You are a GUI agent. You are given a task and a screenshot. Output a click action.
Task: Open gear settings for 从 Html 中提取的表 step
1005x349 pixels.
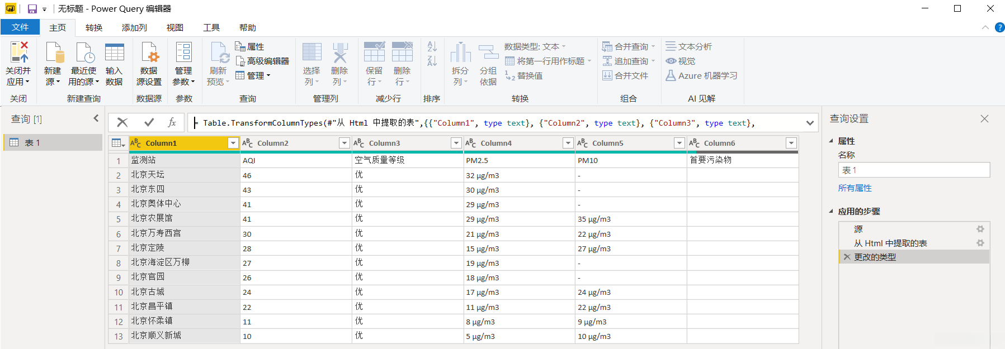tap(980, 243)
